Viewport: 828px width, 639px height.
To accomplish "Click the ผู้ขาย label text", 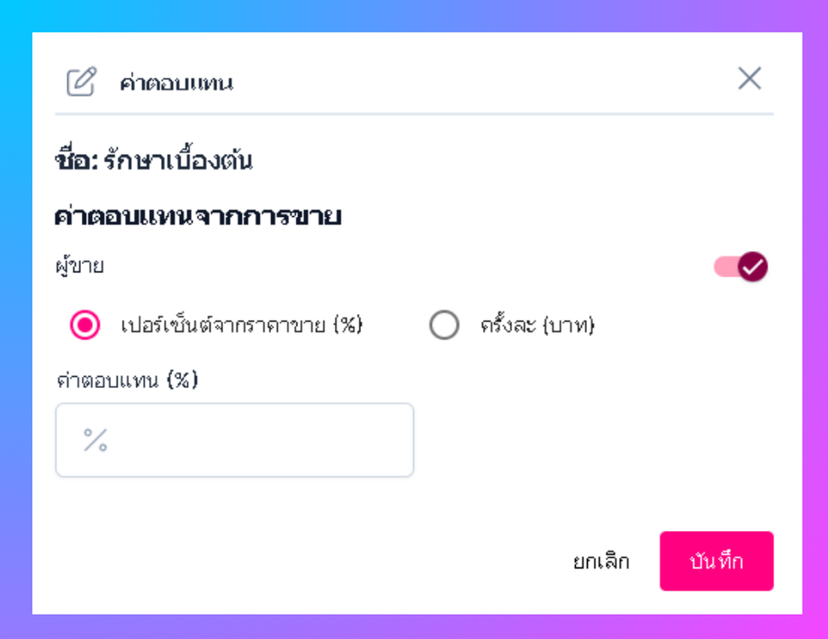I will click(x=79, y=266).
